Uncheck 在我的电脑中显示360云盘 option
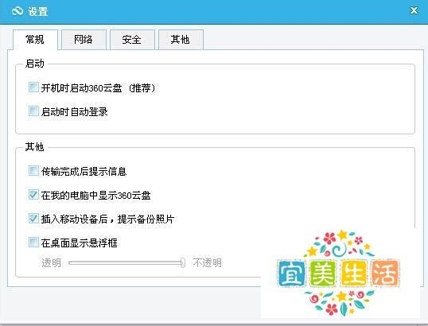428x326 pixels. point(33,195)
